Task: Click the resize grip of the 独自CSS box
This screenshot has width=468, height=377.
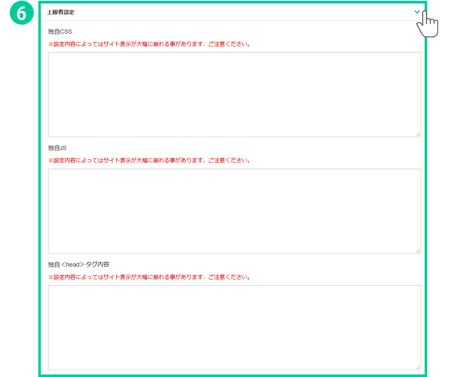Action: [418, 134]
